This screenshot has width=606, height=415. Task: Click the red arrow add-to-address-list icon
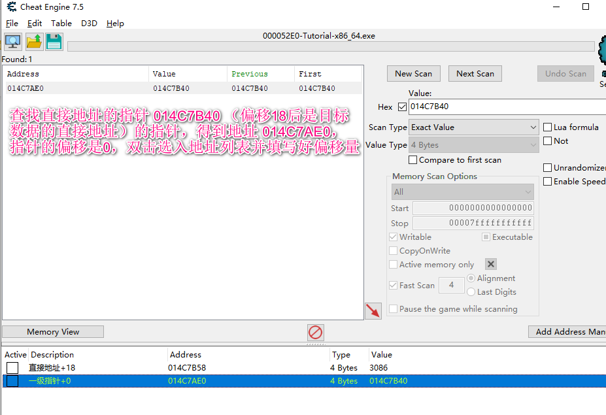click(373, 311)
